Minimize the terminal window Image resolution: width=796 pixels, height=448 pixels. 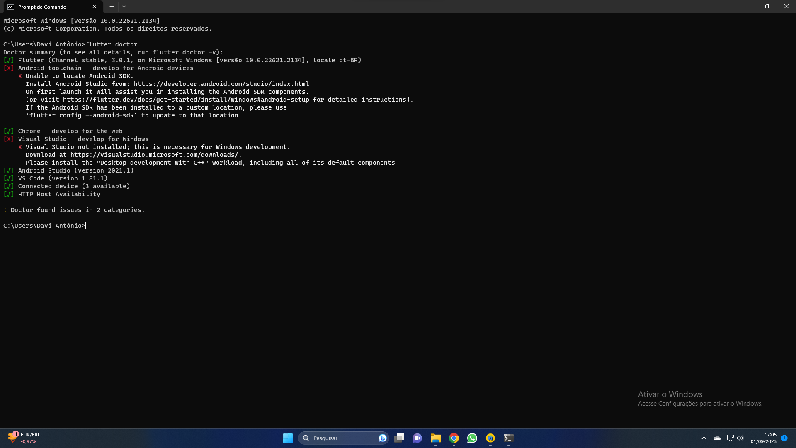748,7
